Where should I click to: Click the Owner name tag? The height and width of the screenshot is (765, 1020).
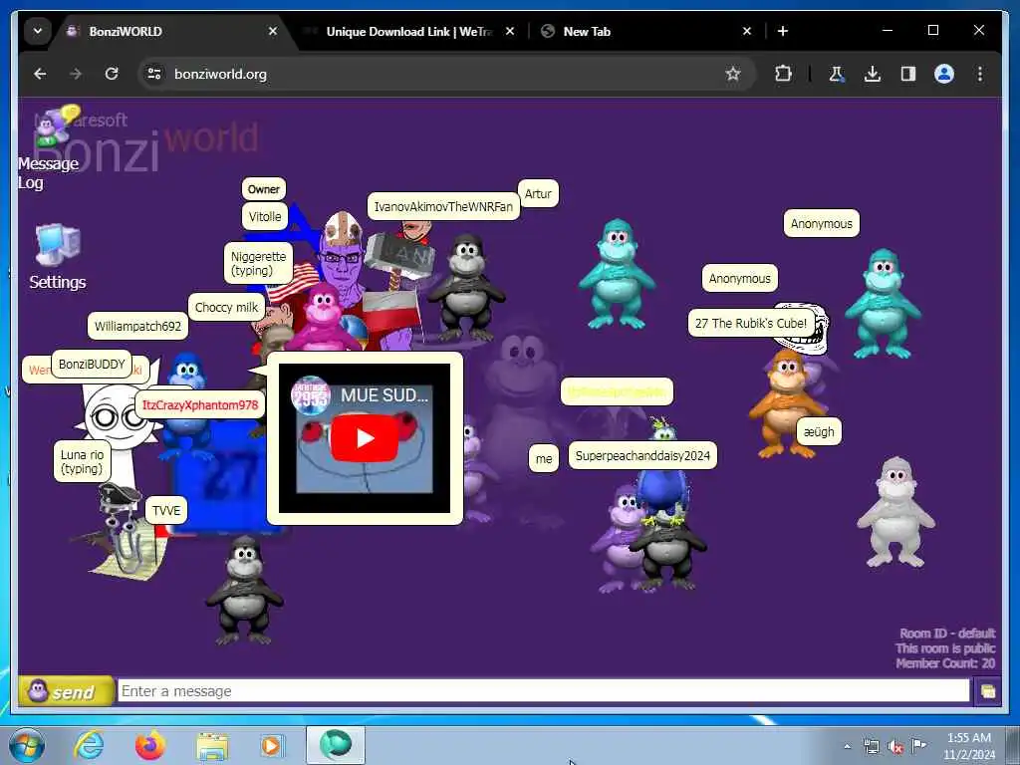tap(263, 189)
